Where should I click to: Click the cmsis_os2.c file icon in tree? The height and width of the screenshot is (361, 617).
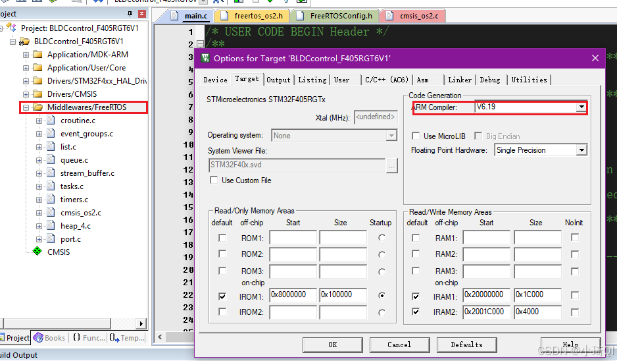tap(51, 212)
